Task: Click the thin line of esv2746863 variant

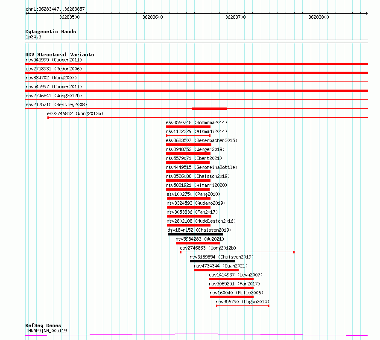Action: (237, 252)
